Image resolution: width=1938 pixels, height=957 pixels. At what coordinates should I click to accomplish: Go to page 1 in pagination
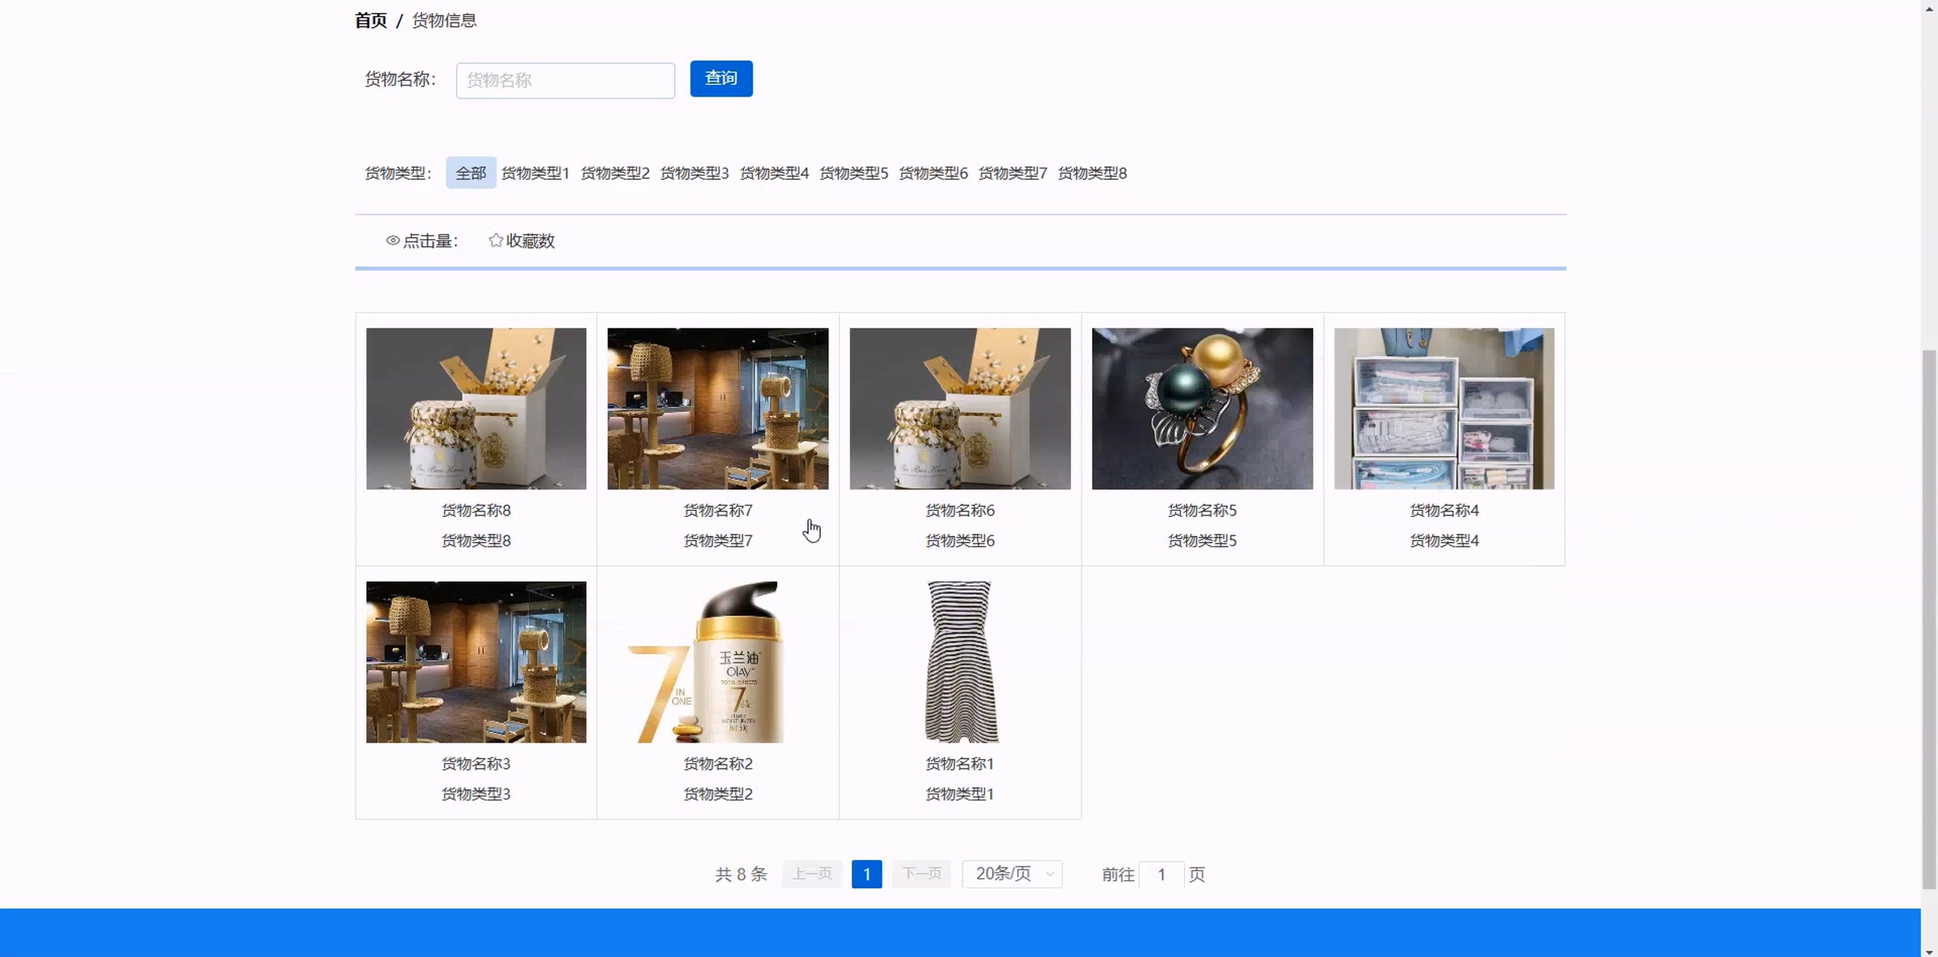[867, 875]
